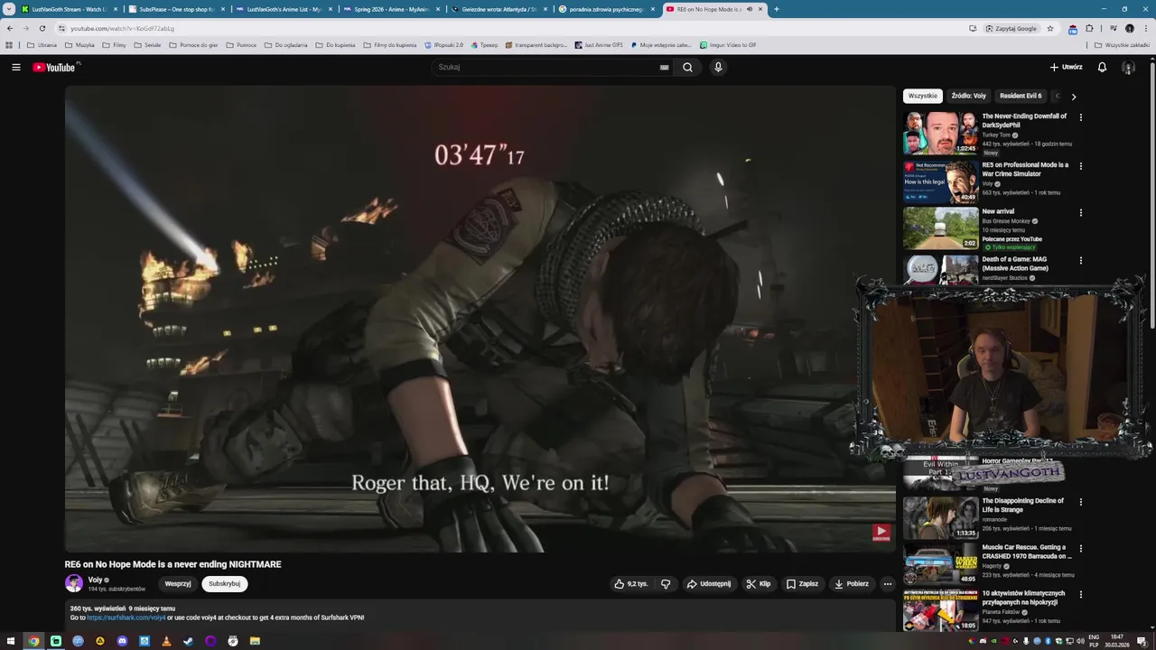Screen dimensions: 1156x650
Task: Switch to the poradnia zdrowia psychicznego tab
Action: [x=605, y=9]
